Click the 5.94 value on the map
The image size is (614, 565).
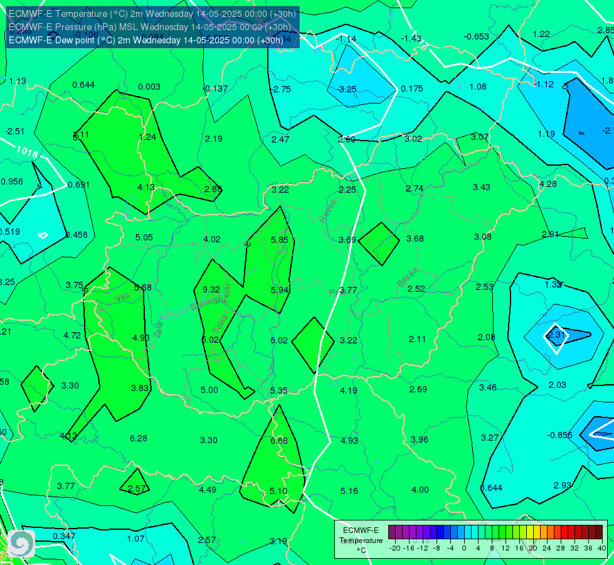point(280,290)
